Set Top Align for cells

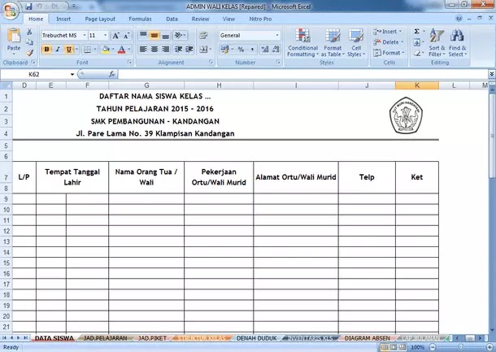[x=143, y=35]
